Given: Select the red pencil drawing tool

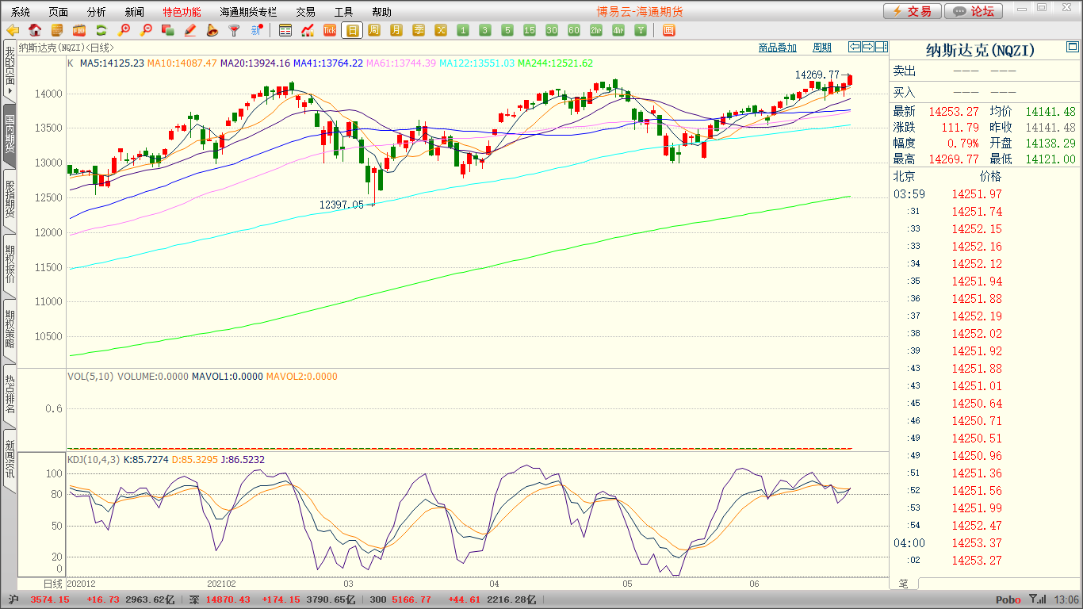Looking at the screenshot, I should click(x=190, y=30).
